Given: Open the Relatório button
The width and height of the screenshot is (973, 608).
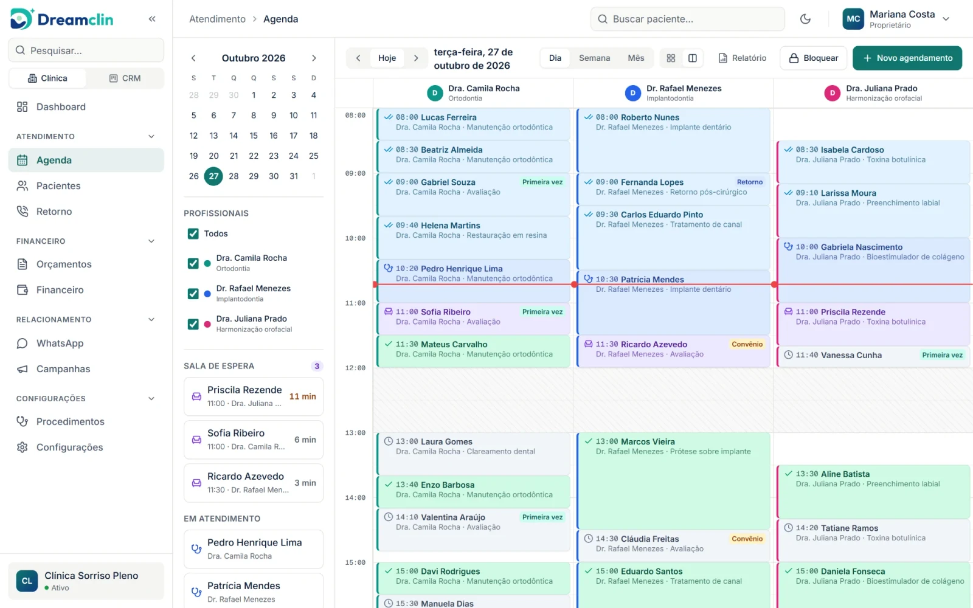Looking at the screenshot, I should tap(743, 58).
